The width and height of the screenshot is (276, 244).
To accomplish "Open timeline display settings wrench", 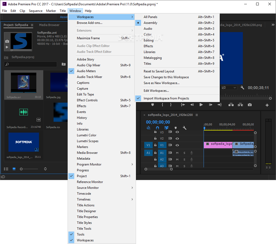I will coord(185,128).
